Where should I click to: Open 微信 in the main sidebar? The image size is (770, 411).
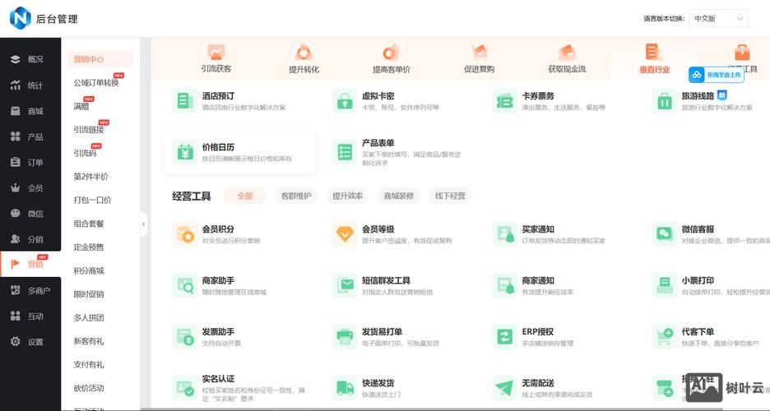pyautogui.click(x=30, y=214)
